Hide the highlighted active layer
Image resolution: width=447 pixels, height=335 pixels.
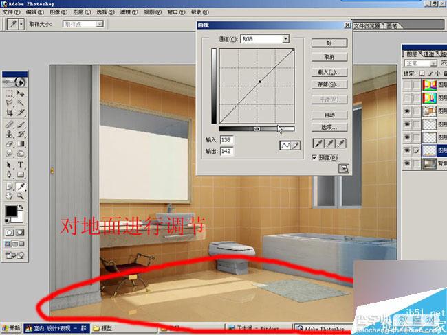coord(407,150)
